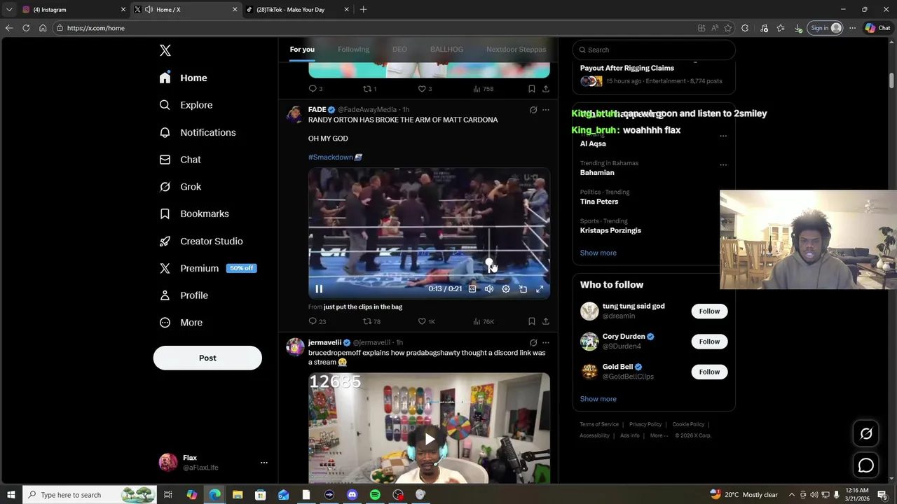Open source link just put the clips in the bag
Image resolution: width=897 pixels, height=504 pixels.
(x=363, y=307)
